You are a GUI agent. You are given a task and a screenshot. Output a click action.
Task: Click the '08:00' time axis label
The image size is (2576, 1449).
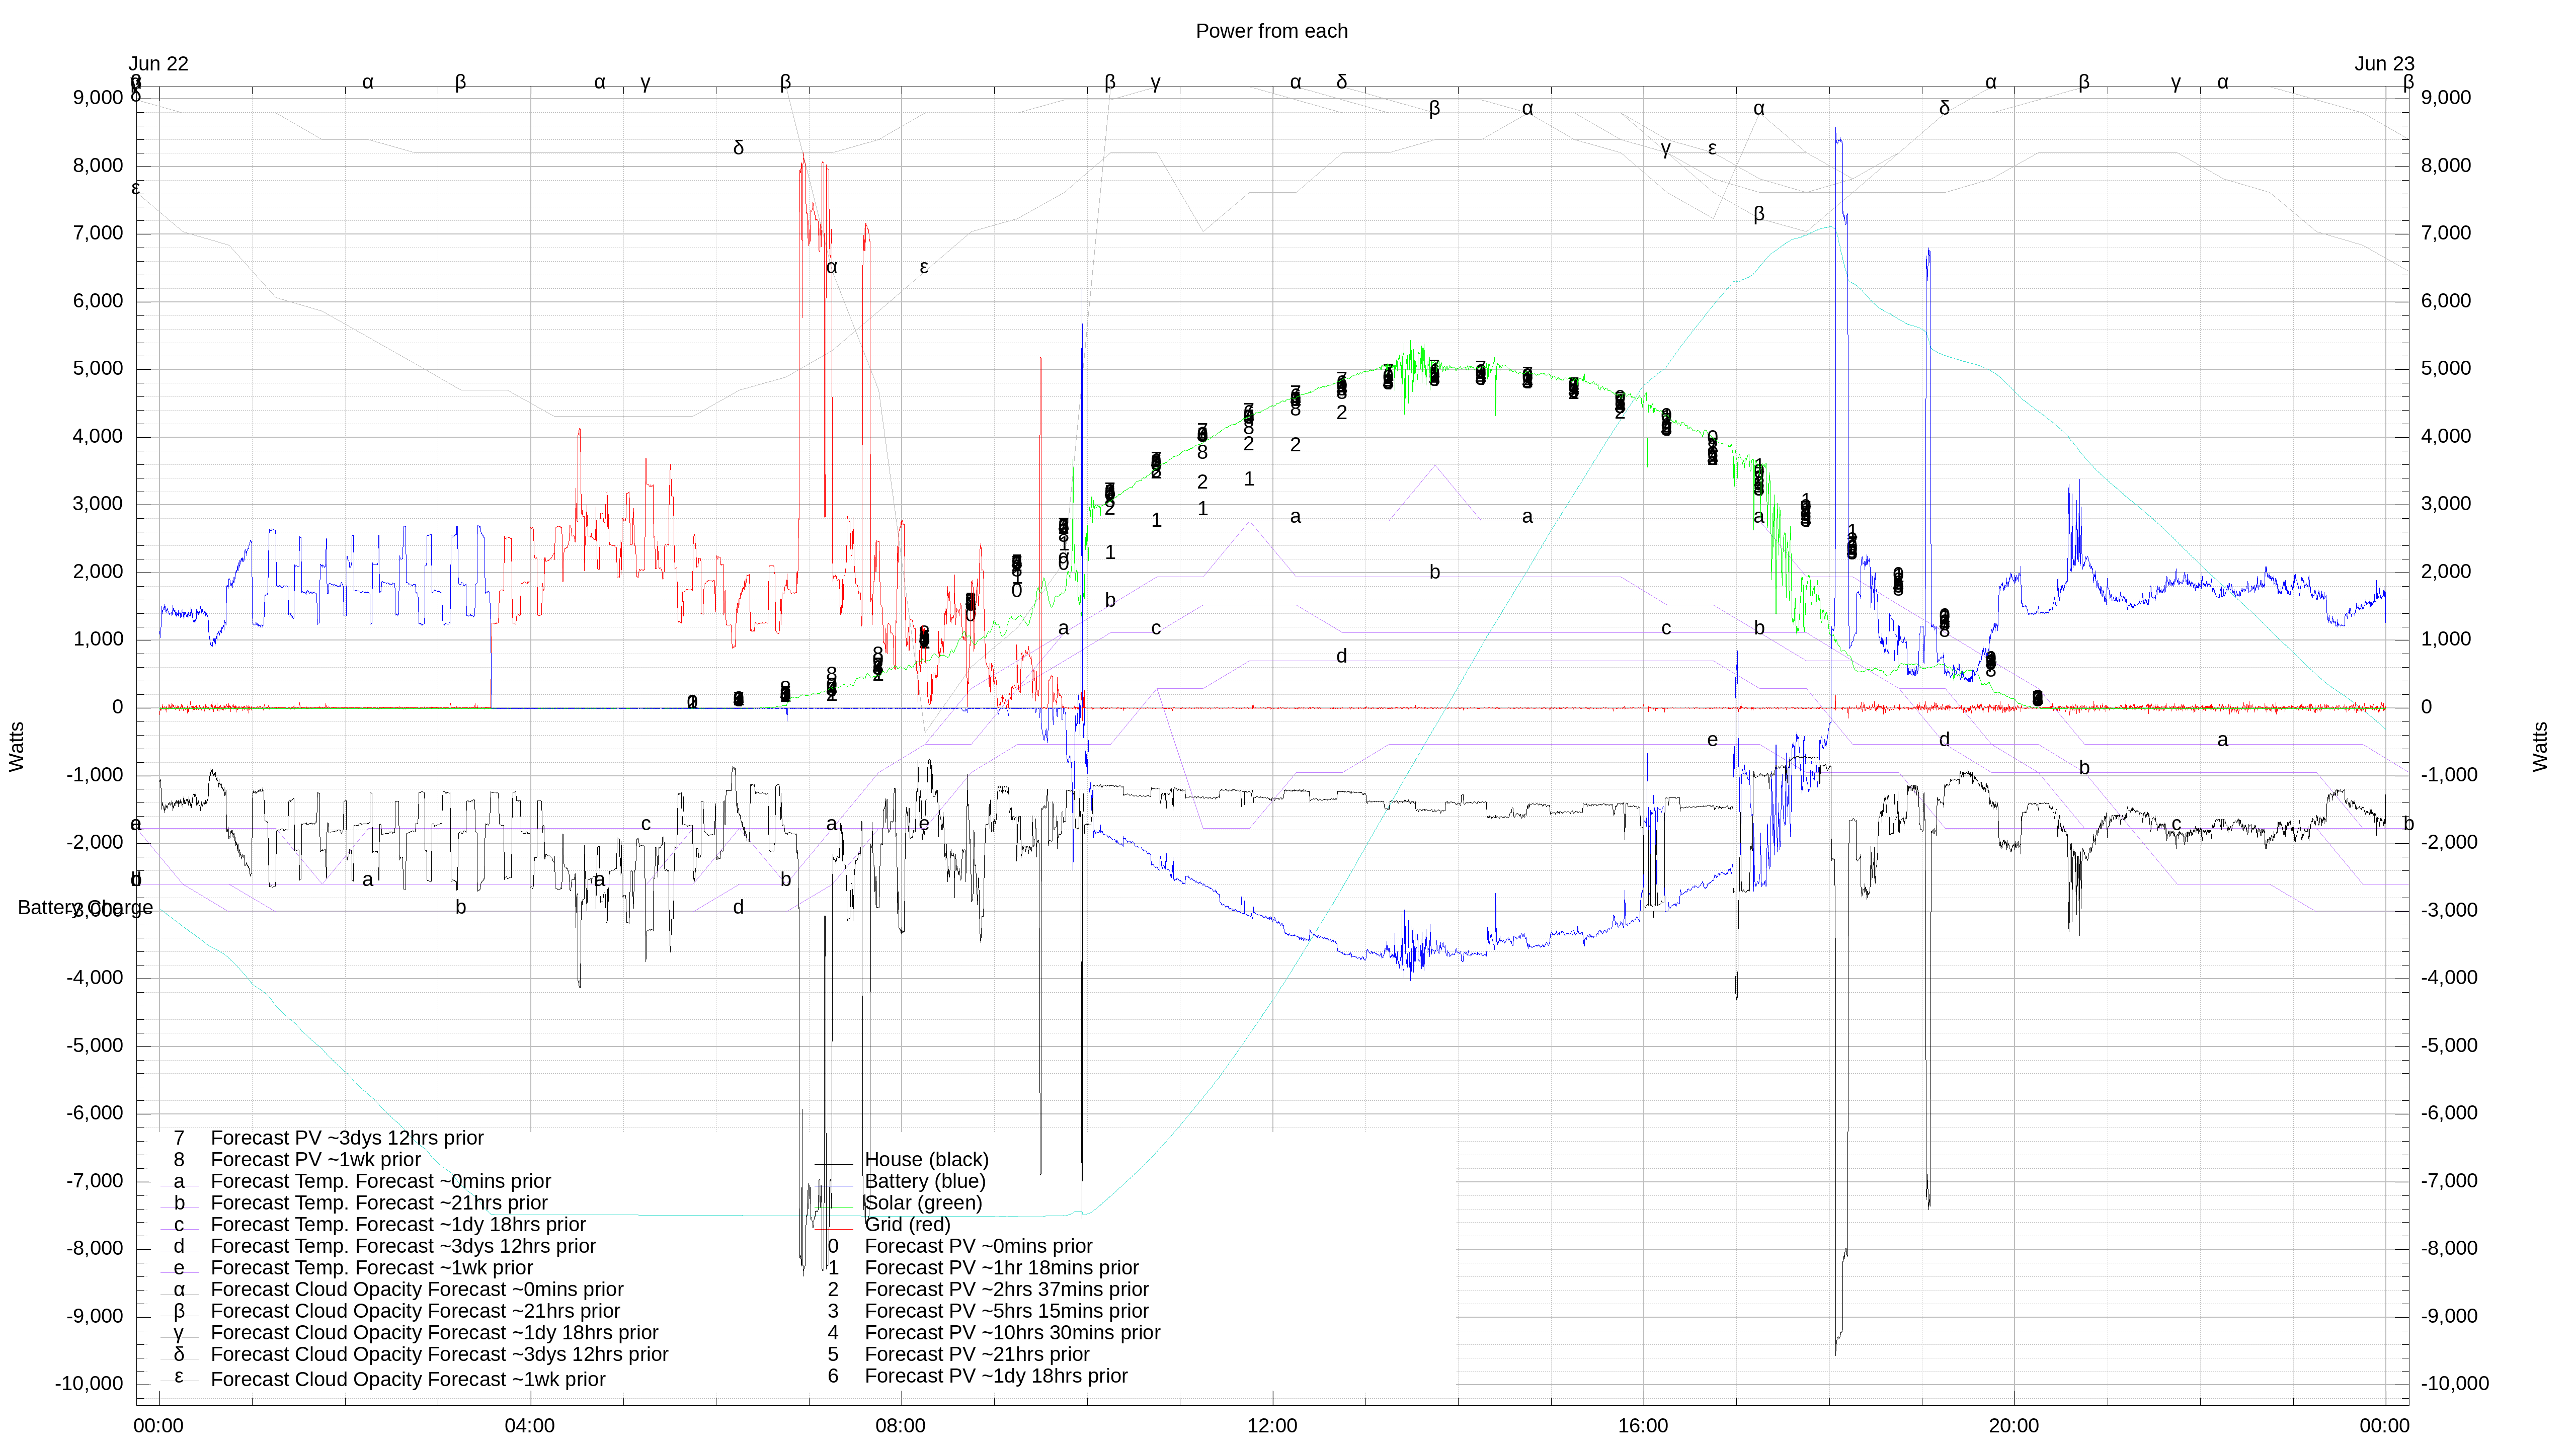click(x=900, y=1426)
